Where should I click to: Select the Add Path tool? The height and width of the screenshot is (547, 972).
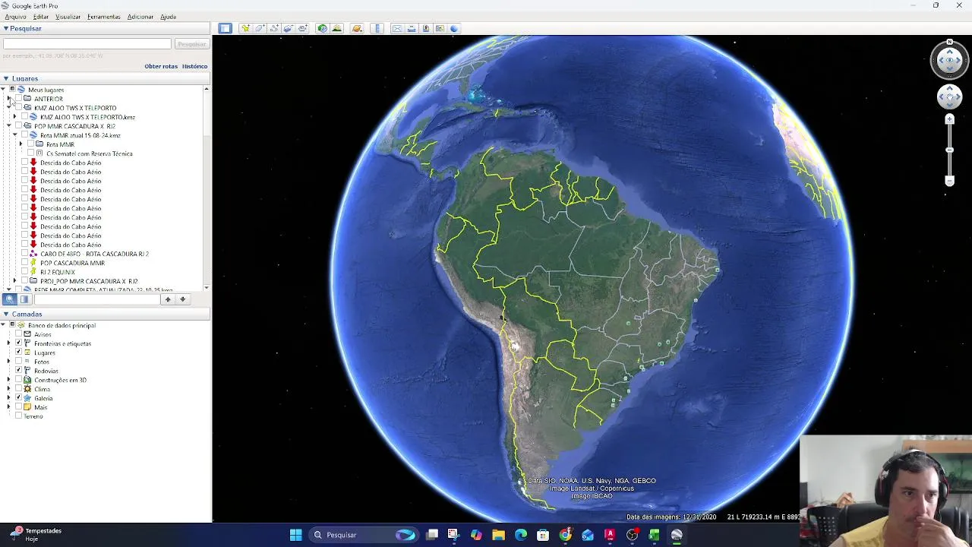[274, 28]
